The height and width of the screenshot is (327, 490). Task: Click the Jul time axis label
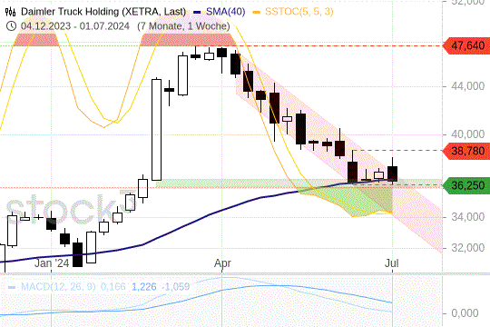(392, 263)
